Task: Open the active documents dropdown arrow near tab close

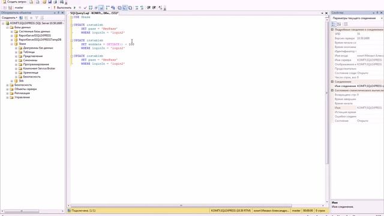Action: click(x=322, y=13)
